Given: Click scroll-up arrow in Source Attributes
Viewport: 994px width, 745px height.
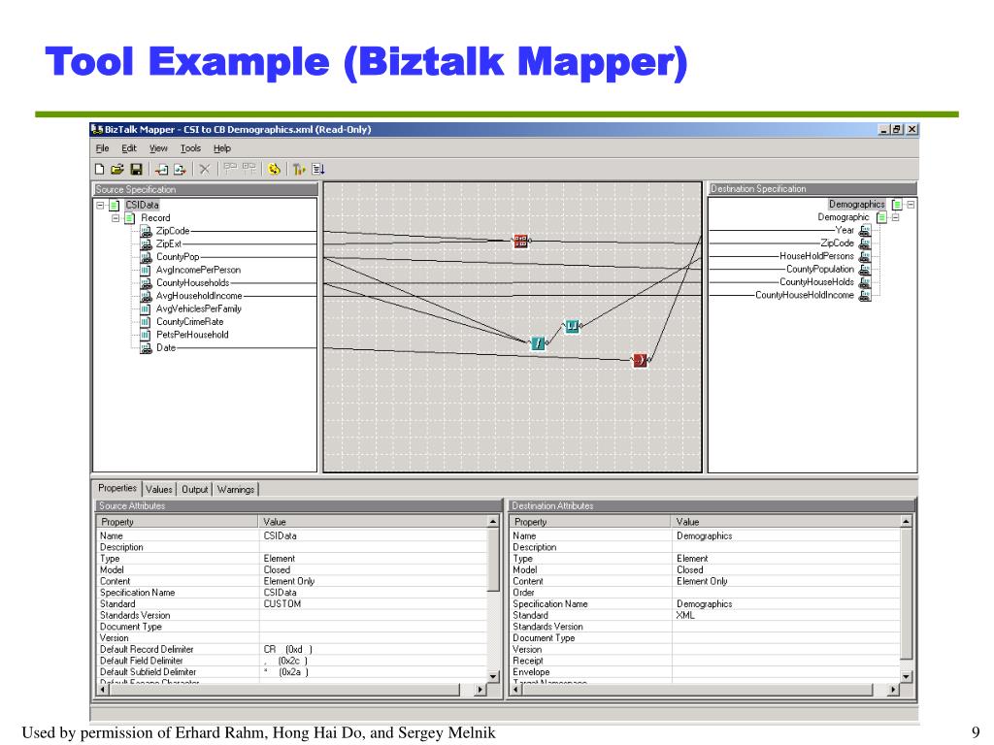Looking at the screenshot, I should click(x=493, y=522).
